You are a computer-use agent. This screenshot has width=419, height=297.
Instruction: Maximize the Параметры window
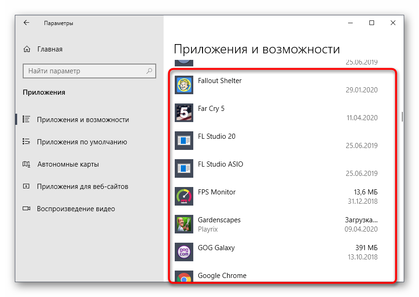(372, 23)
